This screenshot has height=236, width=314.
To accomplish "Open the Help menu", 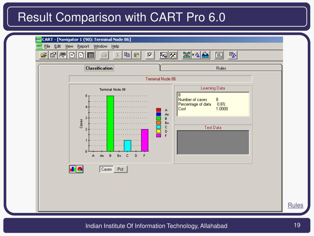I will click(115, 46).
